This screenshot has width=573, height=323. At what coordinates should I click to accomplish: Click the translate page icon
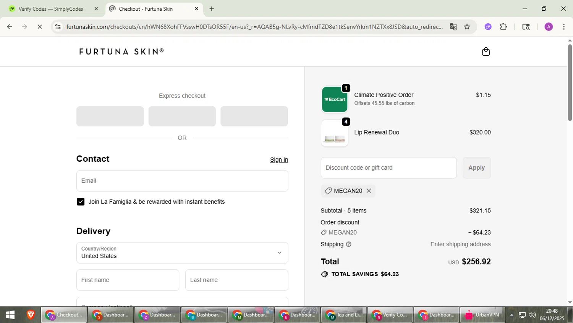[453, 27]
